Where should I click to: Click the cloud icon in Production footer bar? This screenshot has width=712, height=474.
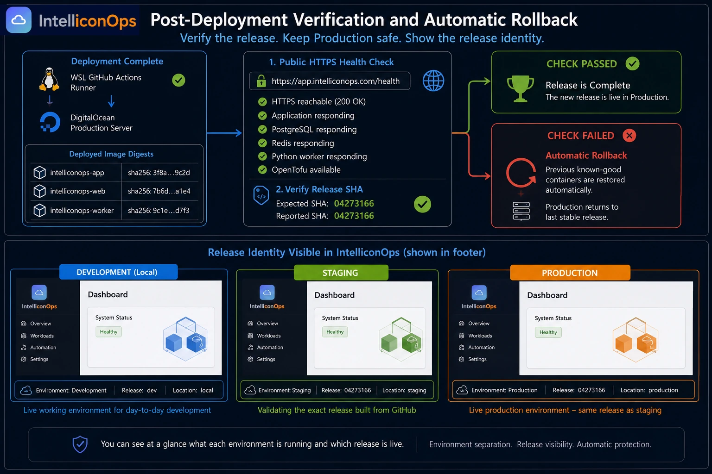click(x=462, y=390)
